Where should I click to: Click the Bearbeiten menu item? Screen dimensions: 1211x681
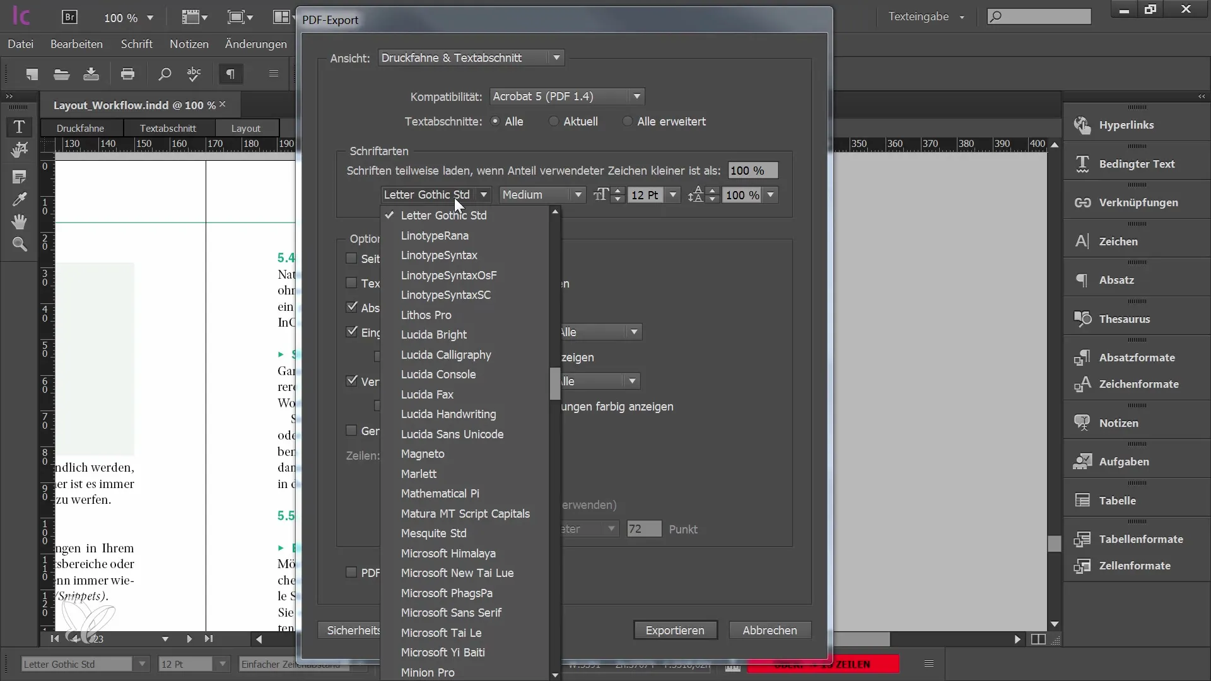tap(76, 44)
